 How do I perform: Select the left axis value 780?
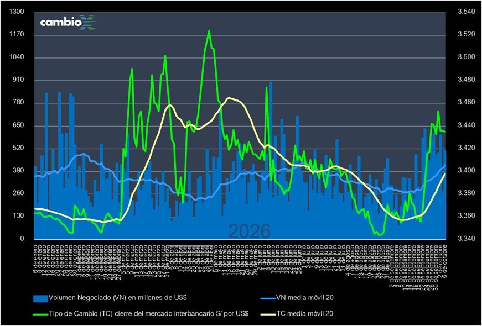[18, 103]
